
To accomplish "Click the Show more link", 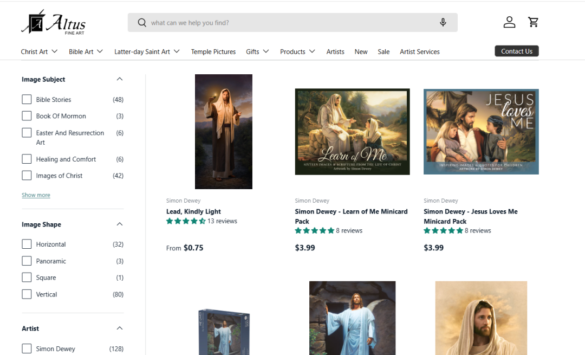I will (36, 195).
